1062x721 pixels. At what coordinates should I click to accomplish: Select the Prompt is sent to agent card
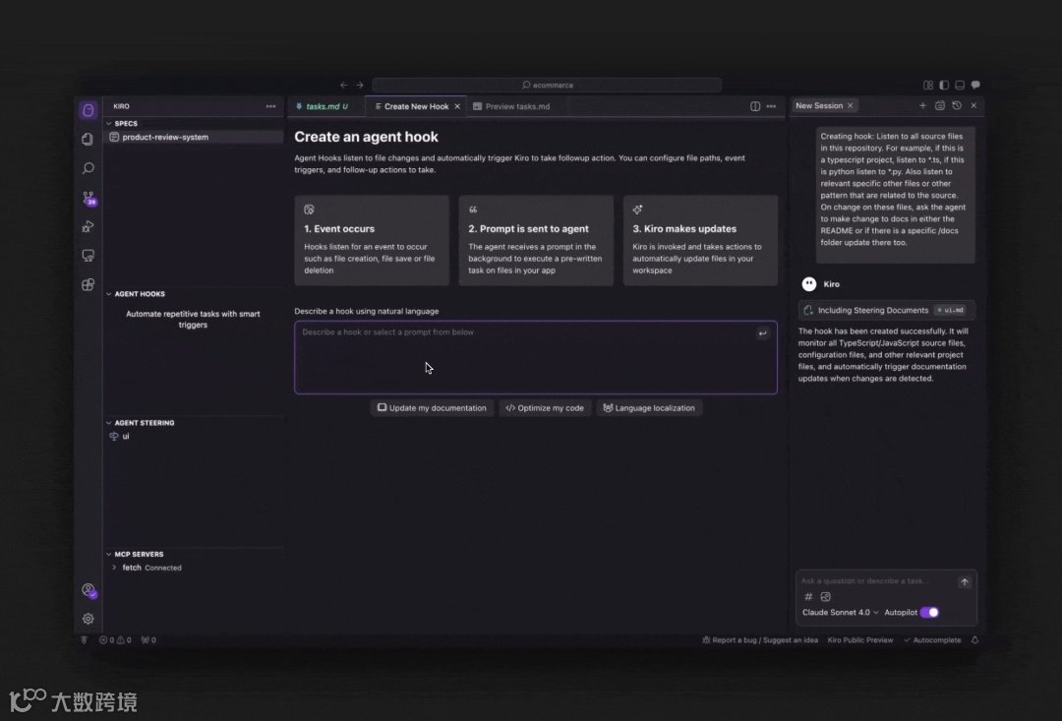536,241
